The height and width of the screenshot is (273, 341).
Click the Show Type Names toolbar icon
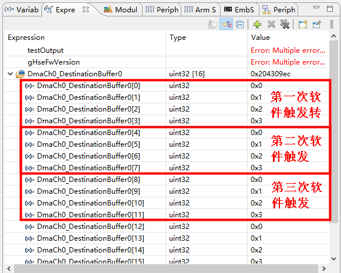tap(212, 24)
